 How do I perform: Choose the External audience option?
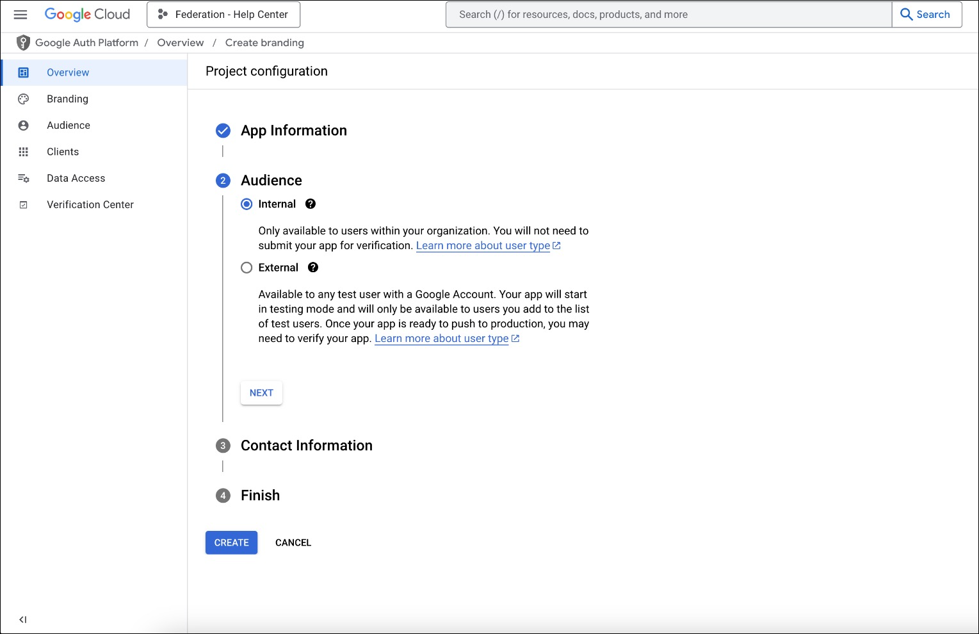tap(247, 267)
